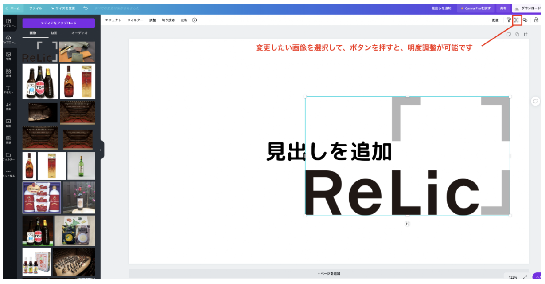Open the ファイル (File) menu
This screenshot has height=284, width=545.
click(35, 8)
